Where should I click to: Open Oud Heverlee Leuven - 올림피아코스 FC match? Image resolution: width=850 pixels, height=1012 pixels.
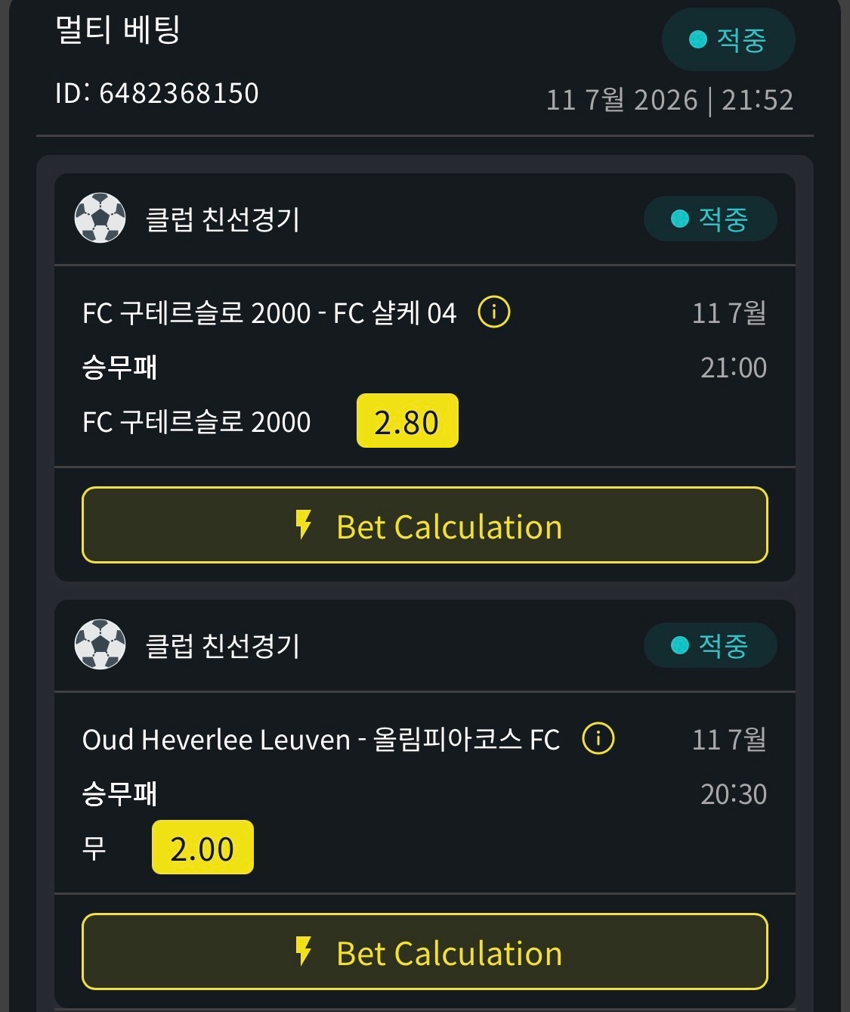pos(321,739)
